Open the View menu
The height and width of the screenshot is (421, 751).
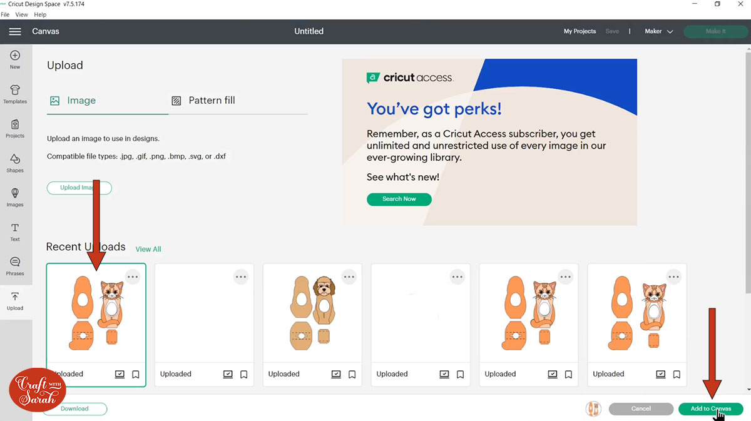click(21, 14)
